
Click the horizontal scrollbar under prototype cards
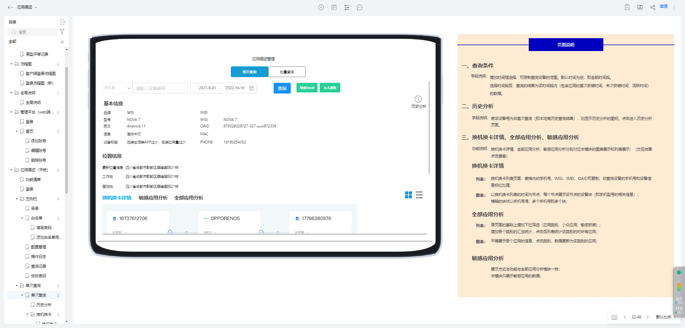click(x=264, y=234)
